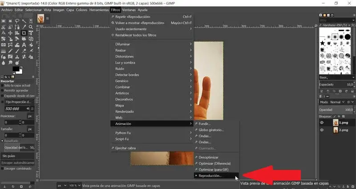
Task: Open the Herramientas menu
Action: click(99, 10)
